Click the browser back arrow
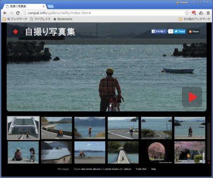 coord(5,13)
